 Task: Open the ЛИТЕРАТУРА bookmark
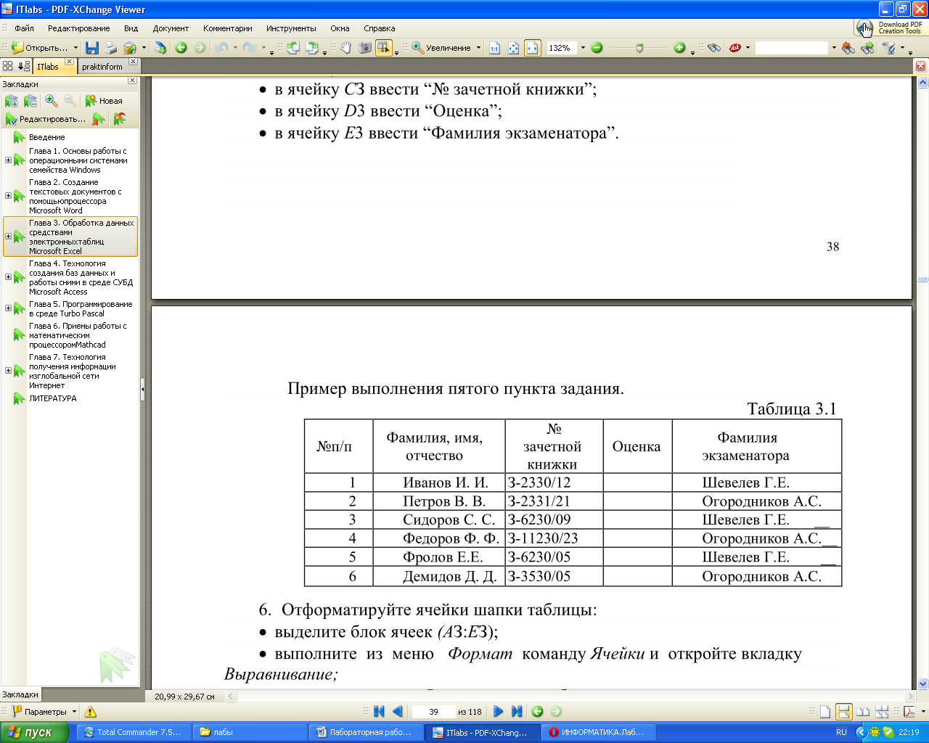[52, 398]
